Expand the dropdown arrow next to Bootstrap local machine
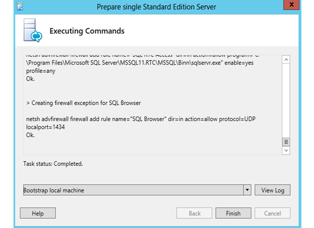 247,190
